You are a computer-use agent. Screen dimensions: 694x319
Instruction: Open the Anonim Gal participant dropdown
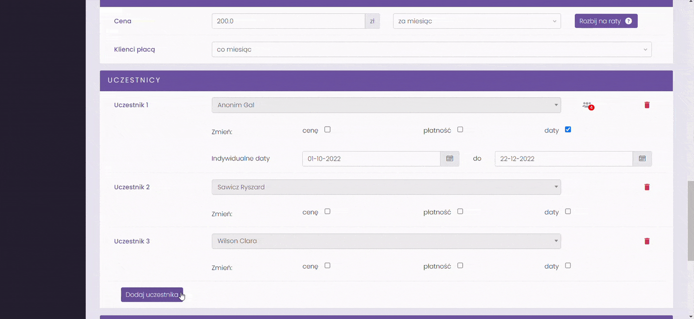click(386, 105)
